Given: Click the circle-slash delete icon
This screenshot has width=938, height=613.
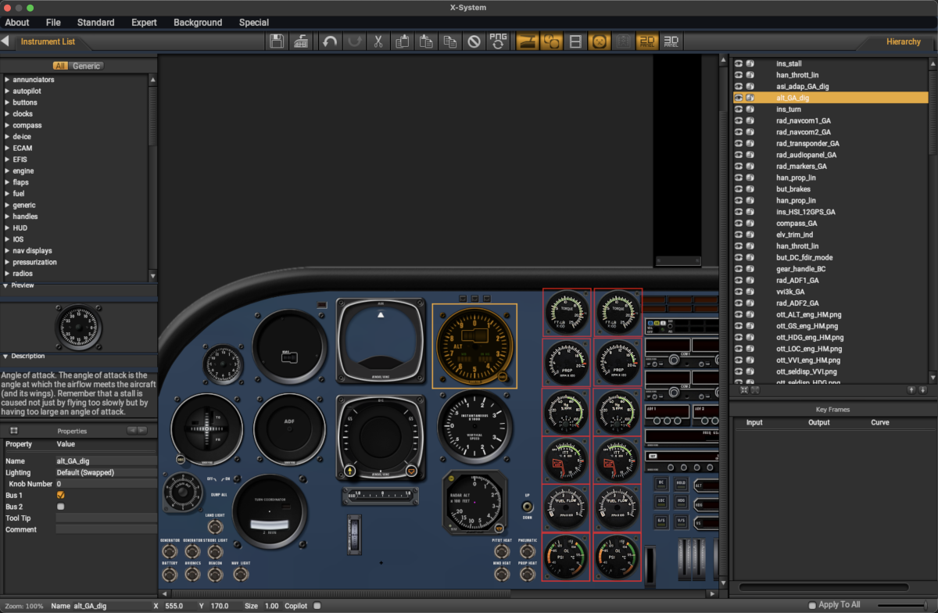Looking at the screenshot, I should point(474,41).
